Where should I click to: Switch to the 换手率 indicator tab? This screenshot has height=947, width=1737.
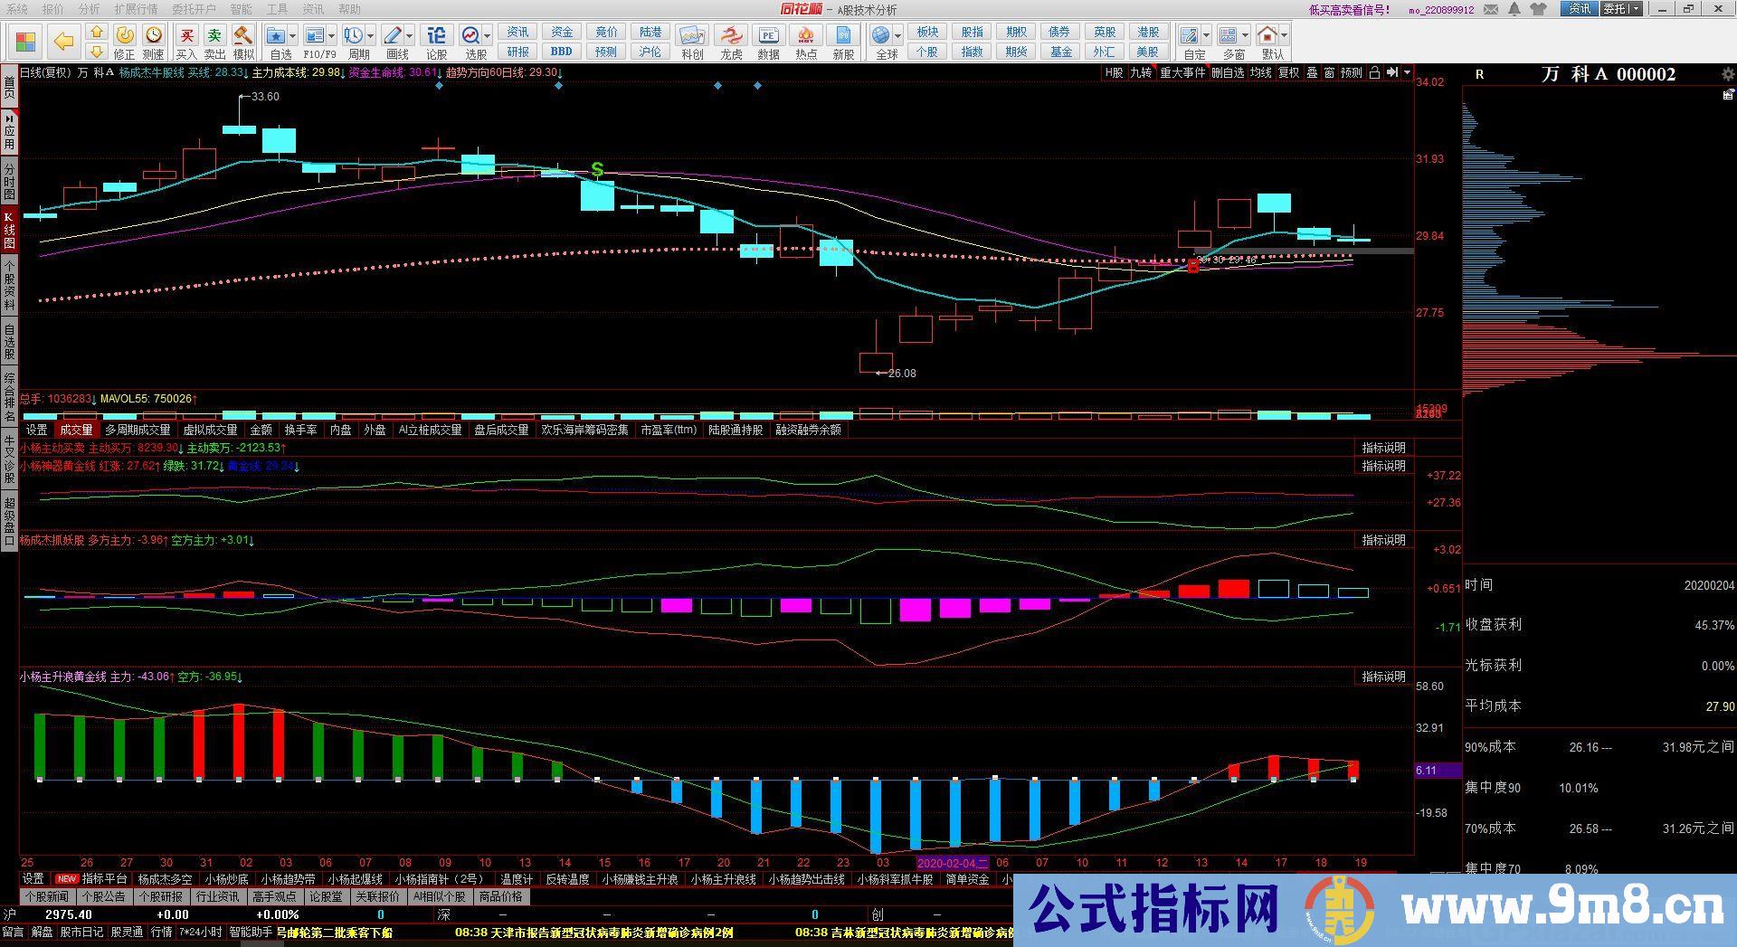point(300,430)
